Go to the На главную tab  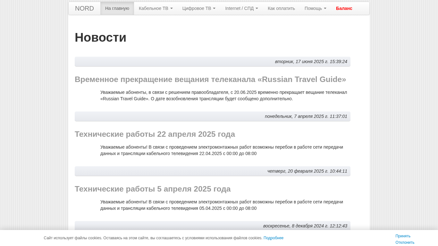[117, 8]
